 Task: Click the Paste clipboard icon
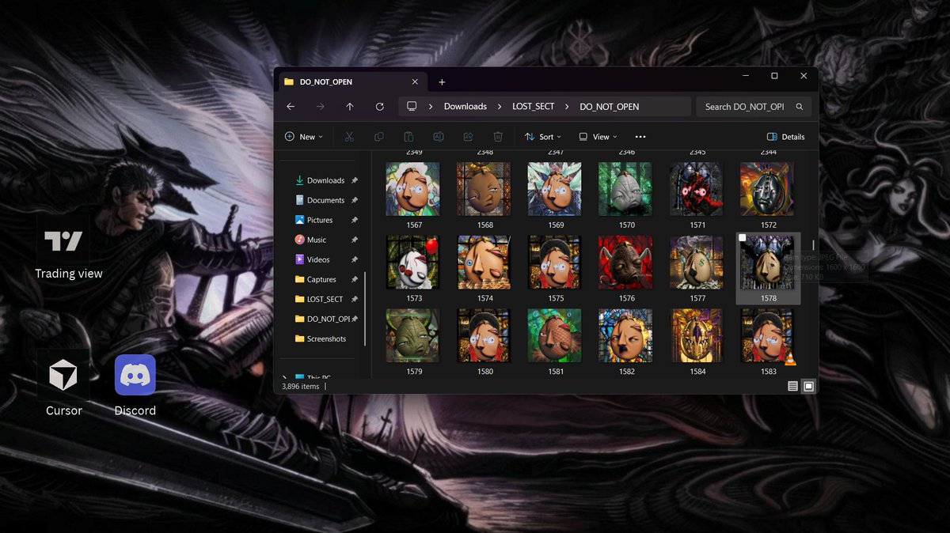(x=408, y=137)
